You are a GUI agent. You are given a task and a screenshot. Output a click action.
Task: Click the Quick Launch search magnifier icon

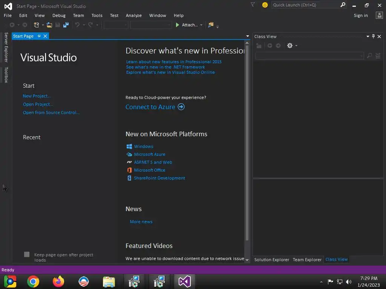click(x=343, y=5)
